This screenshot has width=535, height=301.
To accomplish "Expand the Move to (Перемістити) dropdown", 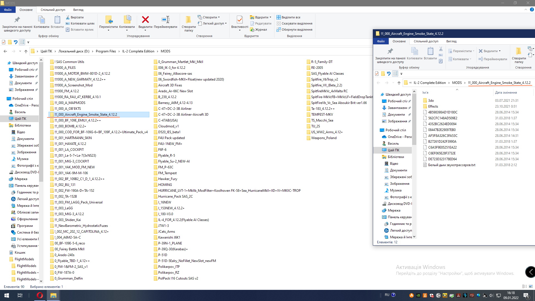I will pyautogui.click(x=108, y=30).
